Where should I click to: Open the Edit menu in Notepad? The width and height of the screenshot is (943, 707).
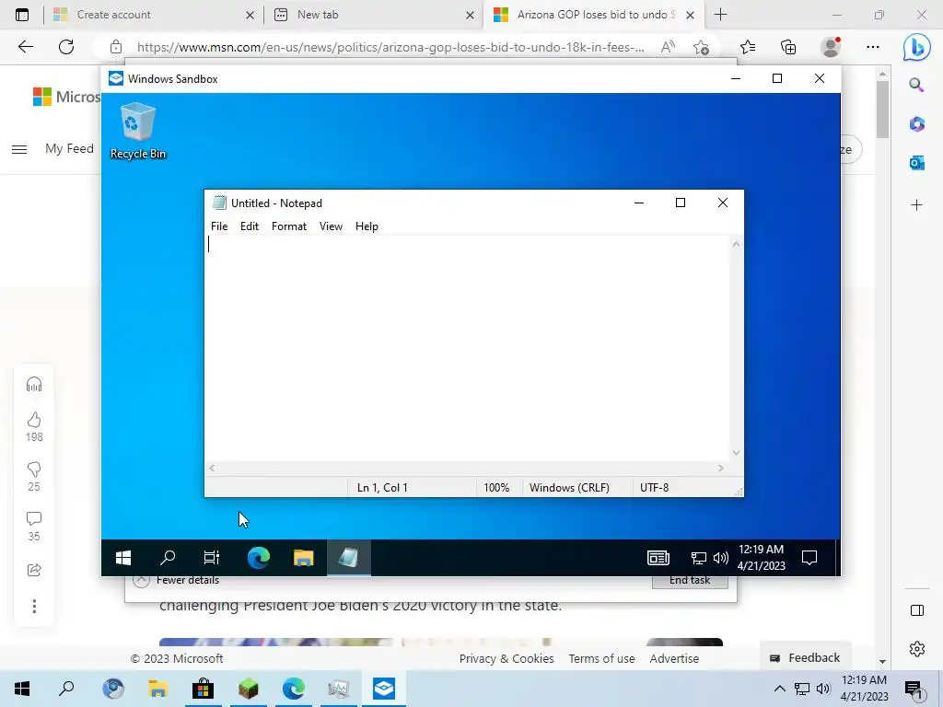pos(249,226)
